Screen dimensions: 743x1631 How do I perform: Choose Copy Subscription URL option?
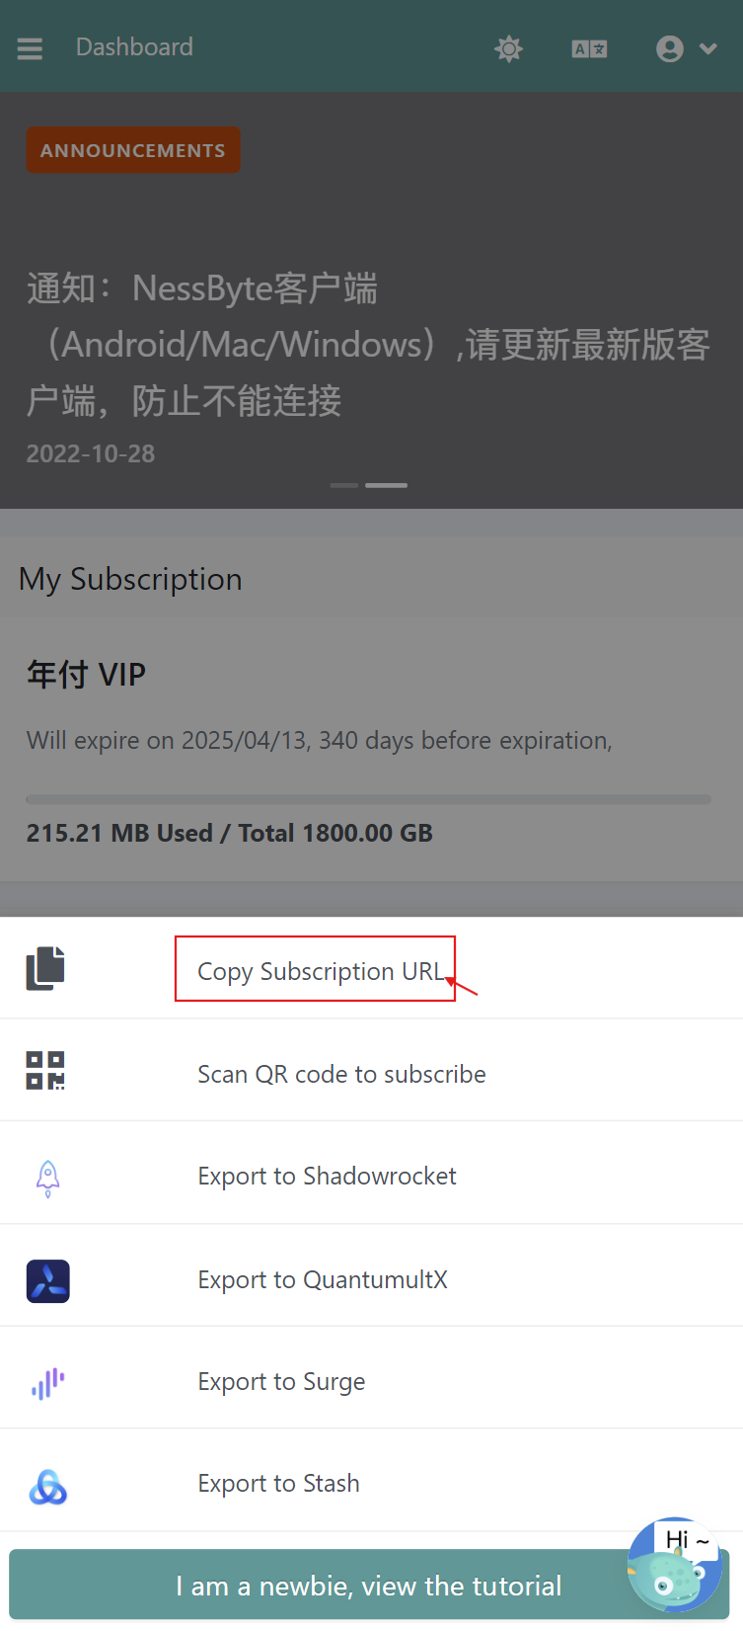pyautogui.click(x=320, y=971)
